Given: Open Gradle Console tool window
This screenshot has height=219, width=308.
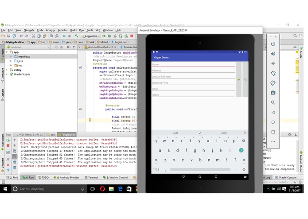Looking at the screenshot, I should [285, 178].
